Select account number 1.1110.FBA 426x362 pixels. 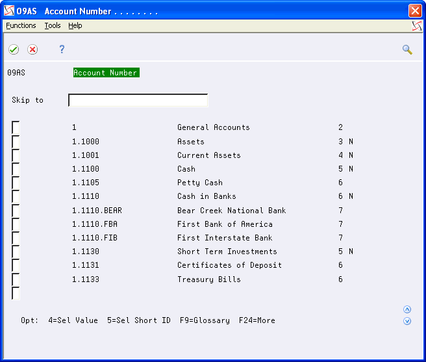[95, 224]
